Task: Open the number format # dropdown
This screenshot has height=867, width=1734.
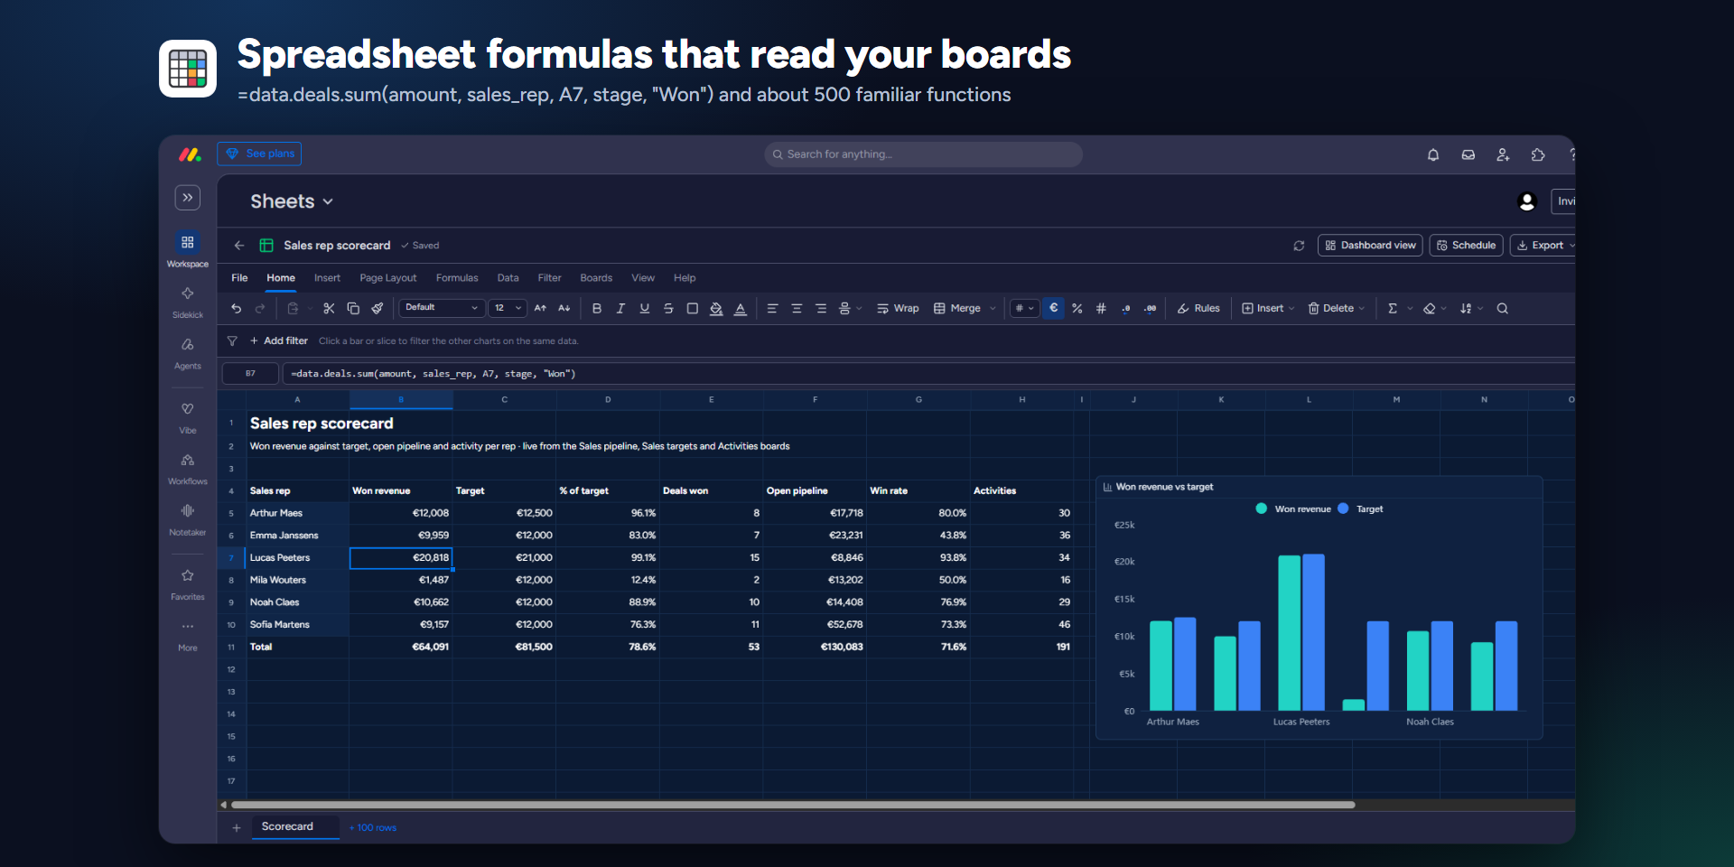Action: point(1024,309)
